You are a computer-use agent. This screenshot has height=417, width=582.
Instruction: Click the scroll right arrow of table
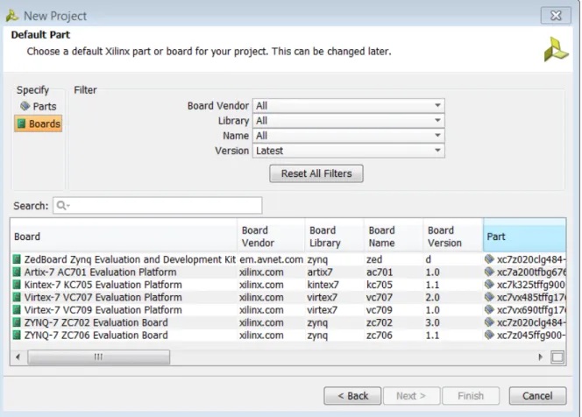pos(540,357)
